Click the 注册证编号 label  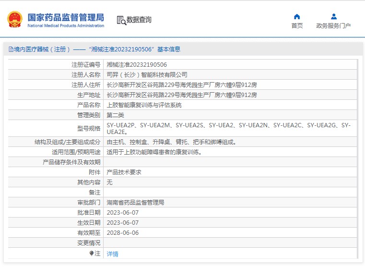coord(86,64)
